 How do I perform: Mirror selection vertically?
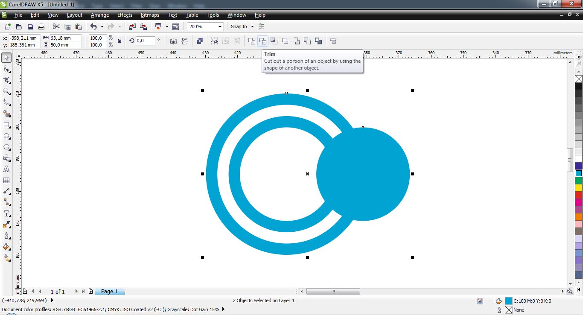click(x=185, y=41)
